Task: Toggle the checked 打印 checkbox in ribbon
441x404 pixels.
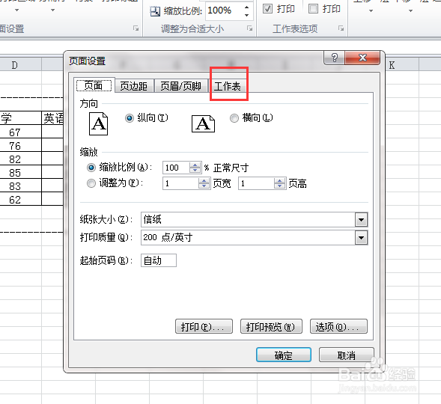Action: coord(267,9)
